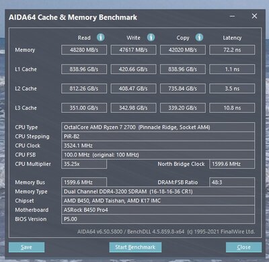This screenshot has width=269, height=262.
Task: Click the CPU Multiplier 35.25x field
Action: pos(84,164)
